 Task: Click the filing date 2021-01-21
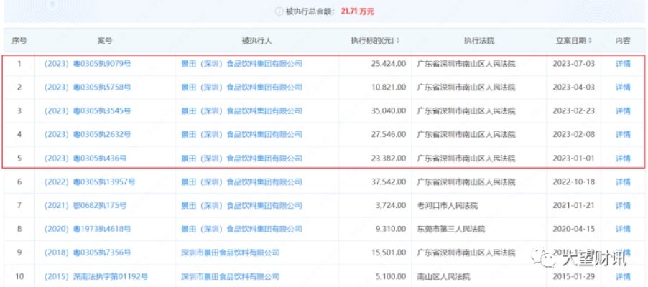coord(573,206)
